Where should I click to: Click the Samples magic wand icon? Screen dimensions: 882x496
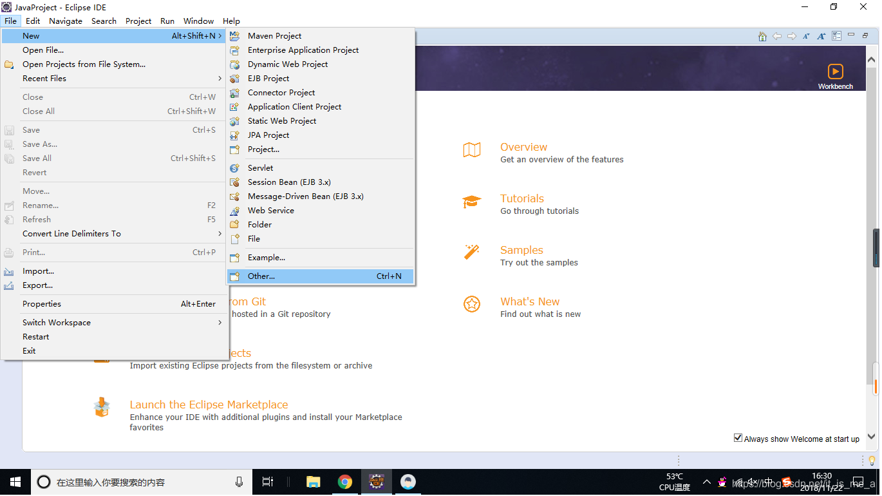tap(472, 252)
